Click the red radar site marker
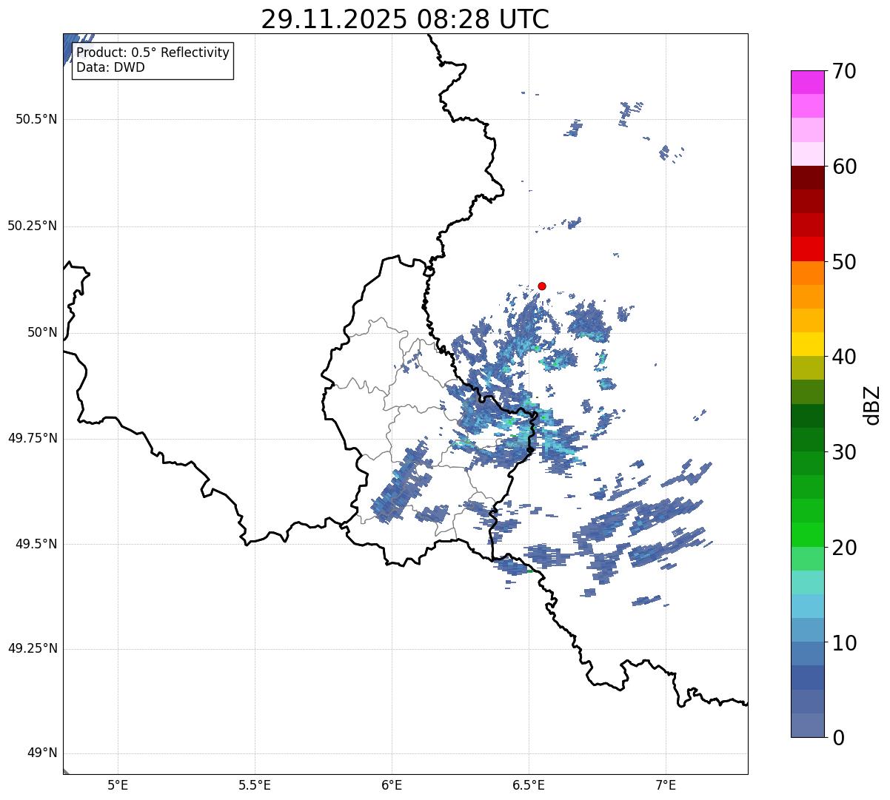Viewport: 890px width, 800px height. [542, 286]
